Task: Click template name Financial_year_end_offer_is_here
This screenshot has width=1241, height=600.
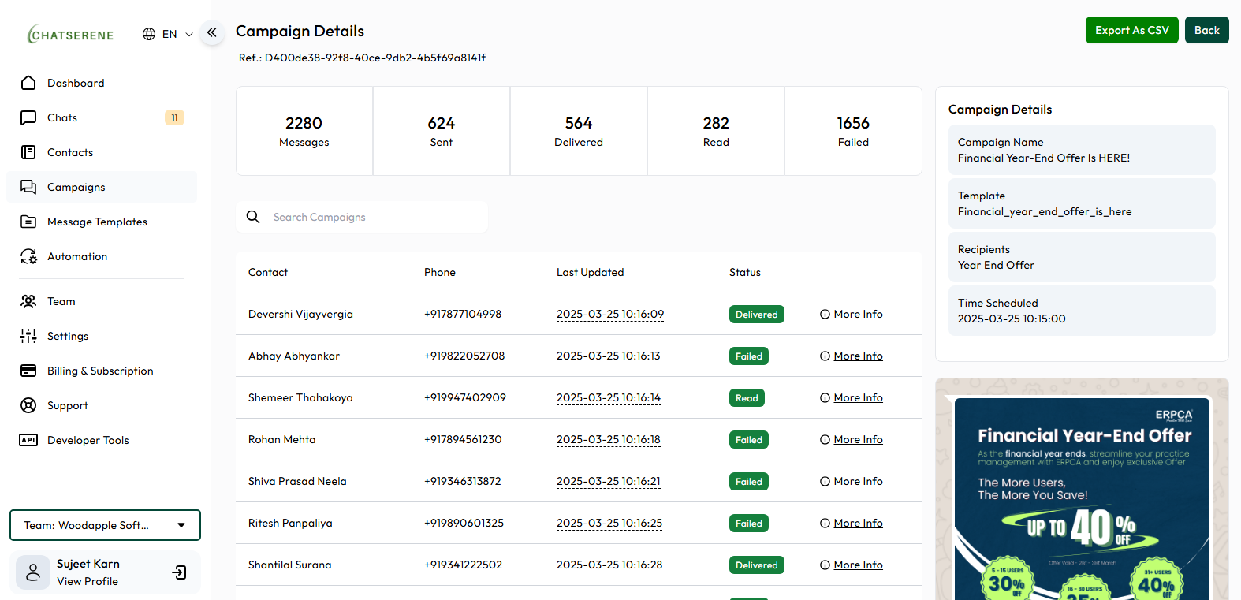Action: click(1045, 211)
